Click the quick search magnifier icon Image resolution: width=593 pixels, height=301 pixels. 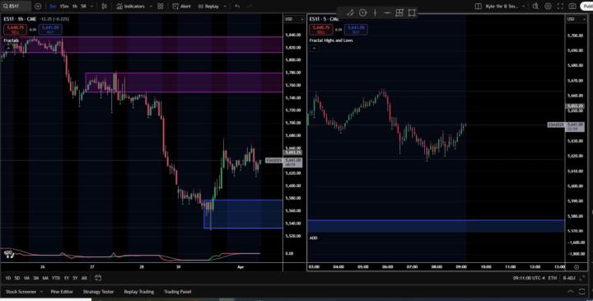[535, 6]
